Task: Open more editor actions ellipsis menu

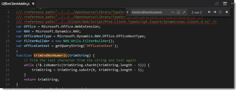Action: tap(233, 4)
